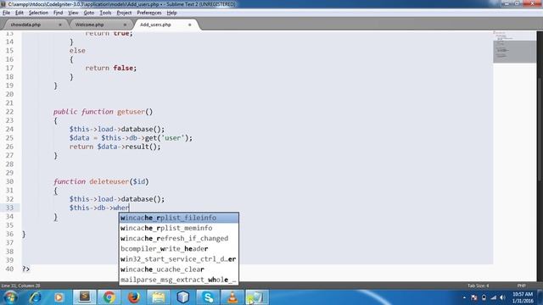This screenshot has height=305, width=543.
Task: Change PHP syntax in status bar
Action: pos(521,286)
